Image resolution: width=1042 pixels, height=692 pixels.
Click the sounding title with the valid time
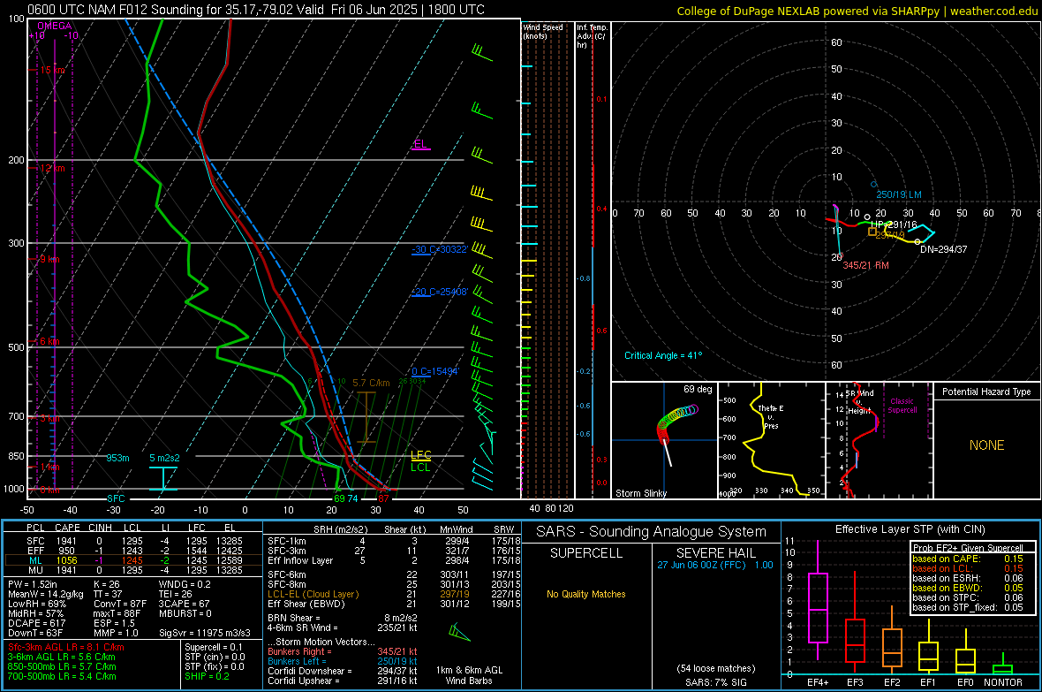click(x=256, y=10)
